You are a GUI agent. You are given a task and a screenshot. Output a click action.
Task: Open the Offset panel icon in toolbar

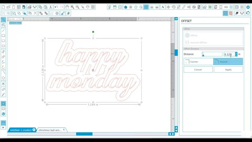coord(146,7)
